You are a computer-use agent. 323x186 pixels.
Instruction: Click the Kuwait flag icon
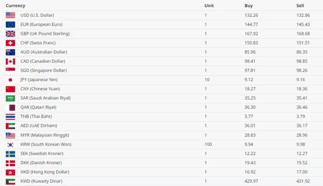tap(11, 181)
